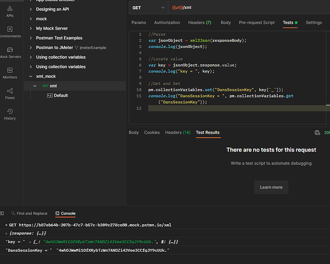Click the Find and Replace magnifier icon

pyautogui.click(x=13, y=213)
